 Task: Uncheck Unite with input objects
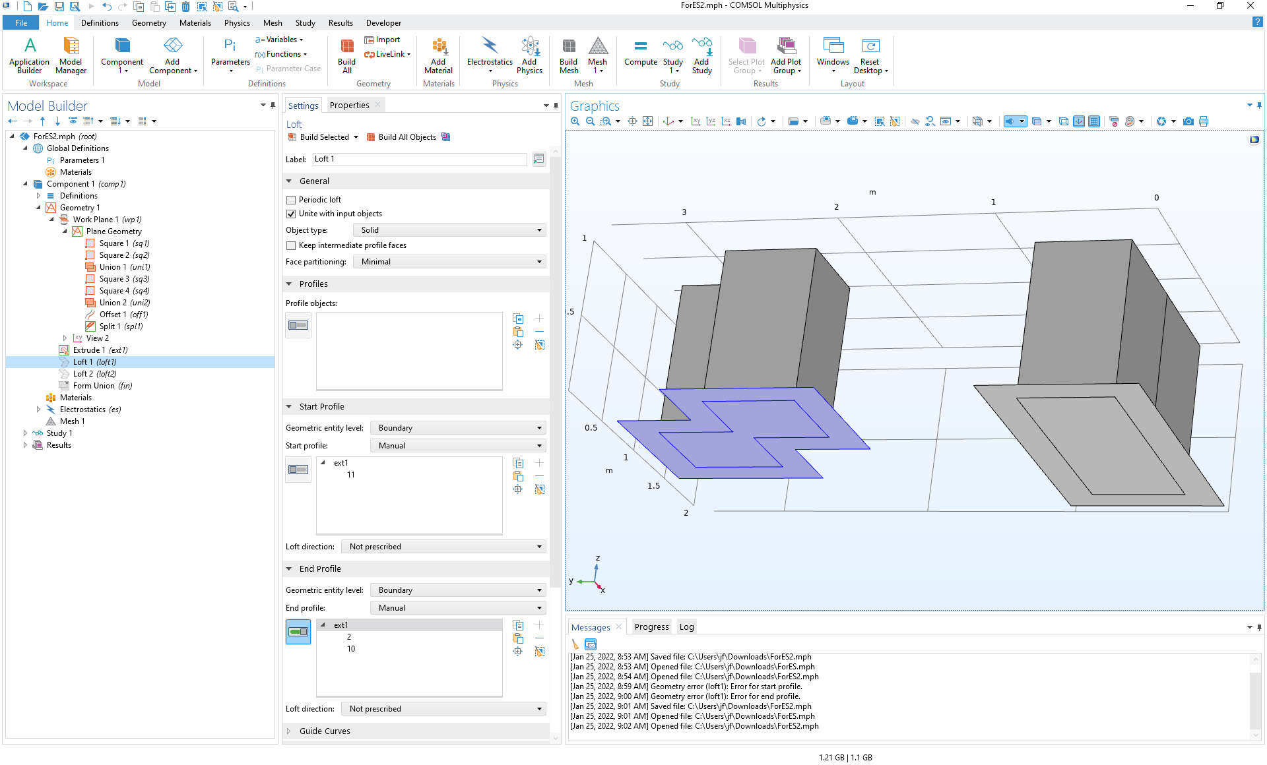tap(291, 214)
